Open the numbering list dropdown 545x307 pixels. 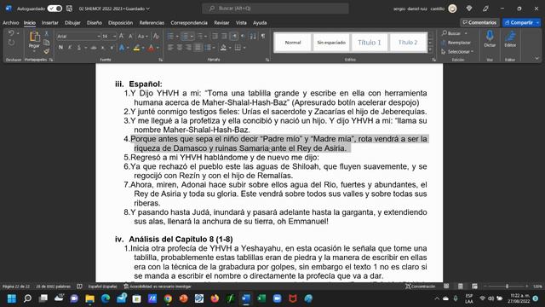click(x=192, y=36)
